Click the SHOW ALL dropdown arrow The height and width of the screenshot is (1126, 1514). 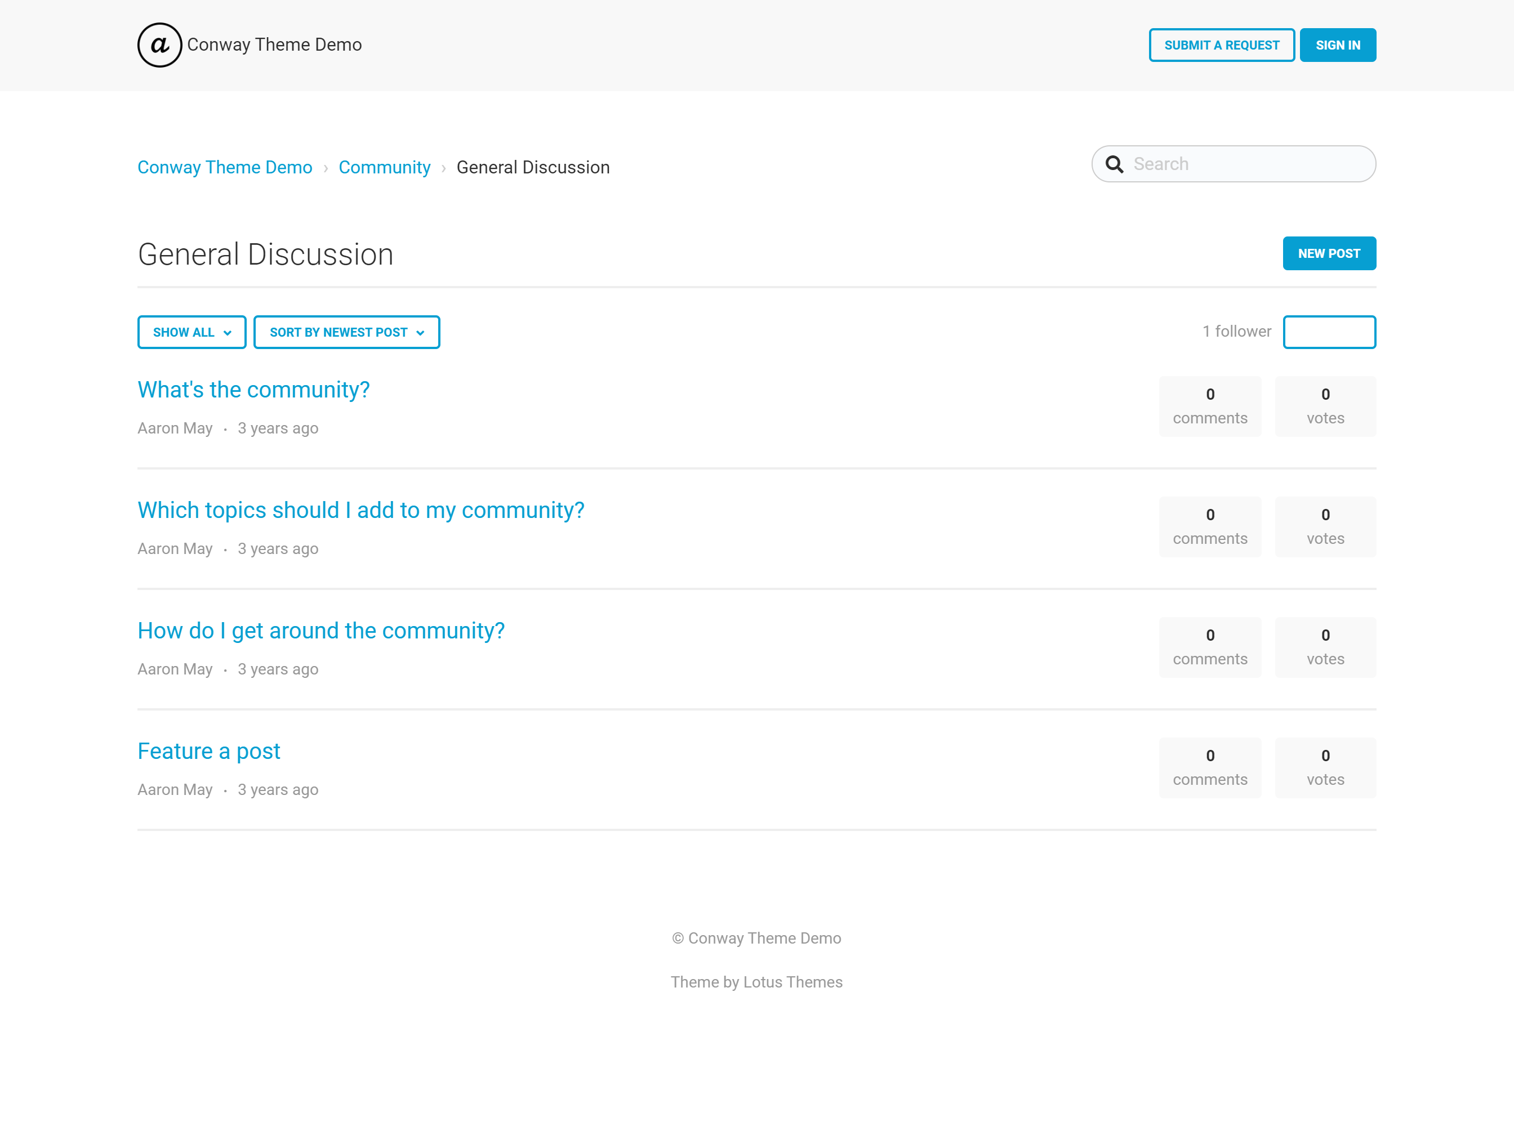(227, 332)
